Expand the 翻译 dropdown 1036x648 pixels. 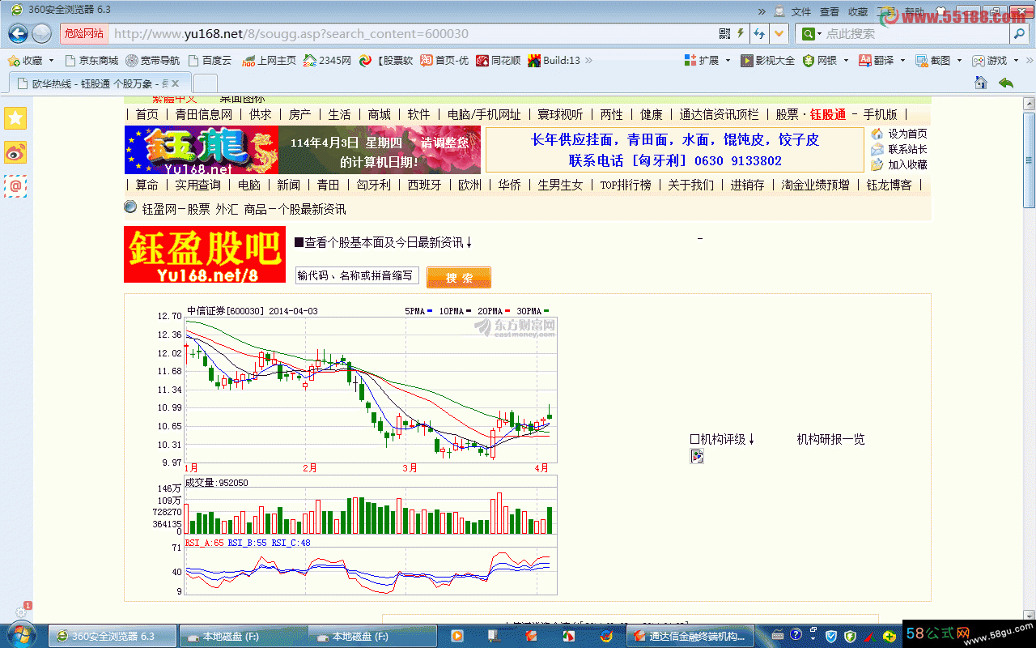tap(902, 61)
